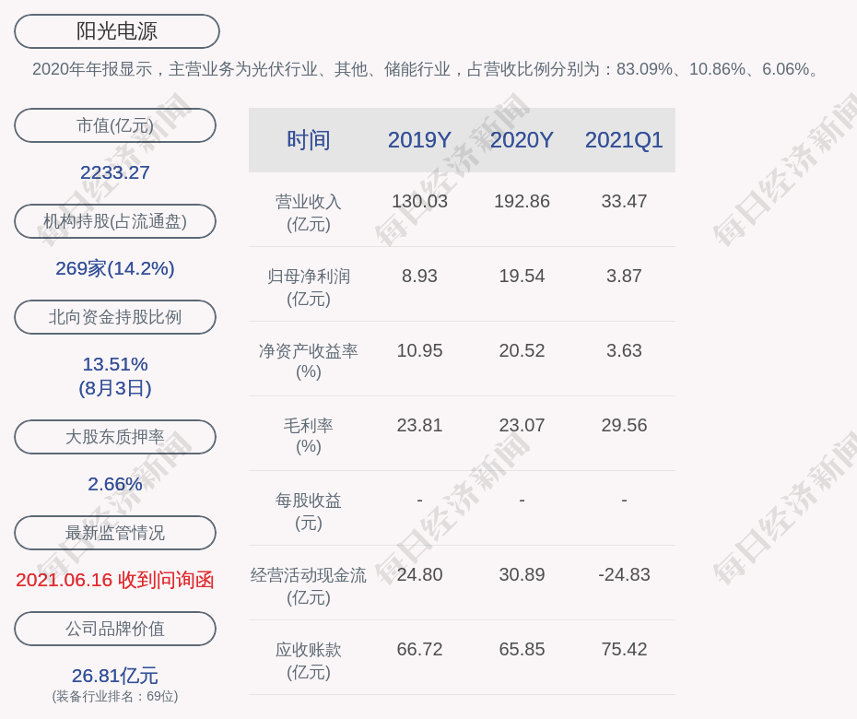Viewport: 857px width, 719px height.
Task: Click the 阳光电源 company name pill
Action: (116, 31)
